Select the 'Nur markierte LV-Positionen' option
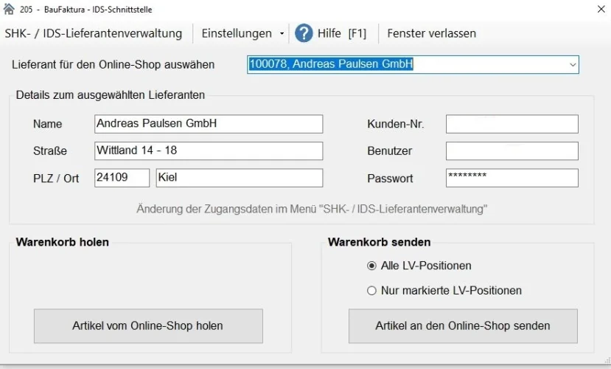Screen dimensions: 611x369 (x=371, y=291)
